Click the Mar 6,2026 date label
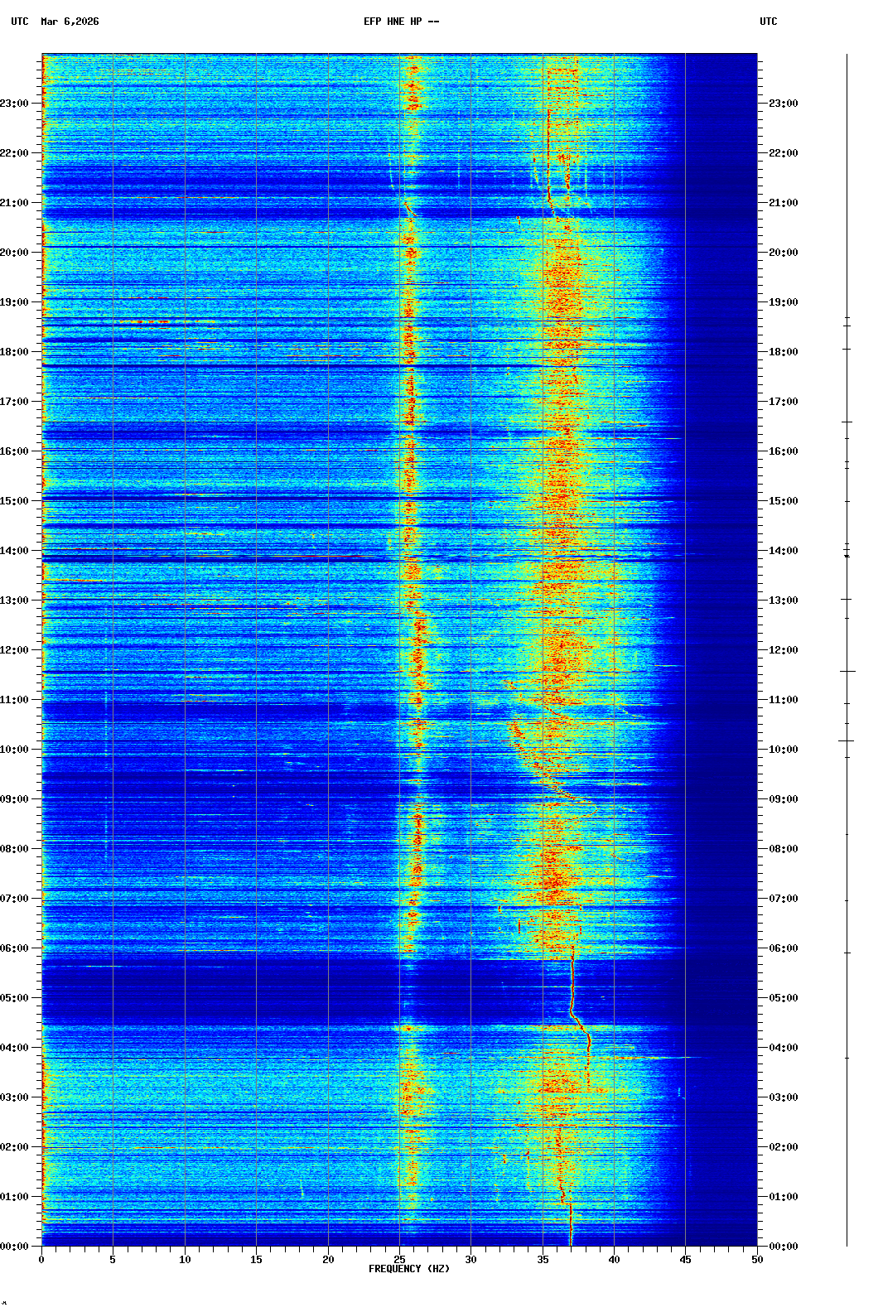This screenshot has width=883, height=1312. 70,22
